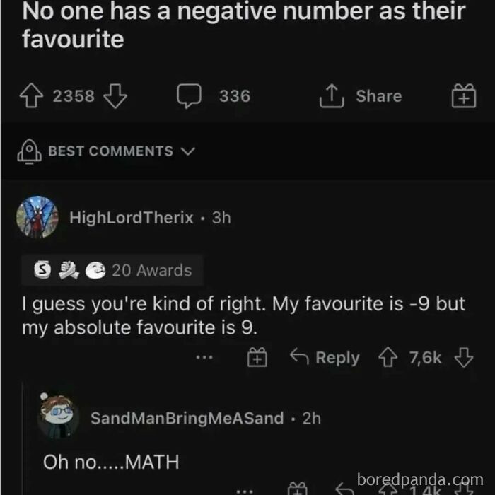Open more options on HighLordTherix's comment
Screen dimensions: 495x495
coord(206,359)
